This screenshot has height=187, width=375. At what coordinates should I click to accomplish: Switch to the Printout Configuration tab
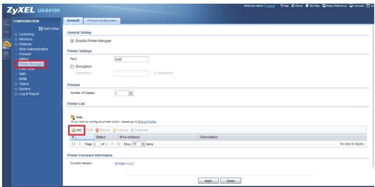click(x=102, y=21)
